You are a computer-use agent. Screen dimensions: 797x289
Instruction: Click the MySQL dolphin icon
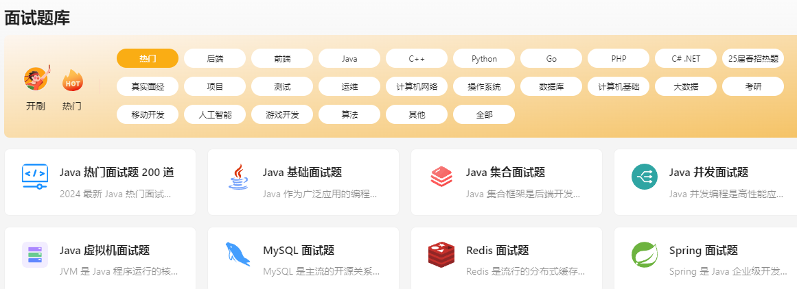(x=238, y=254)
